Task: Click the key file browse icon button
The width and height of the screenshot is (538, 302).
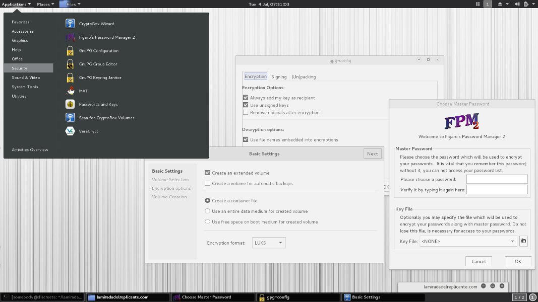Action: 523,241
